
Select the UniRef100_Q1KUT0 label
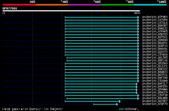pos(155,52)
